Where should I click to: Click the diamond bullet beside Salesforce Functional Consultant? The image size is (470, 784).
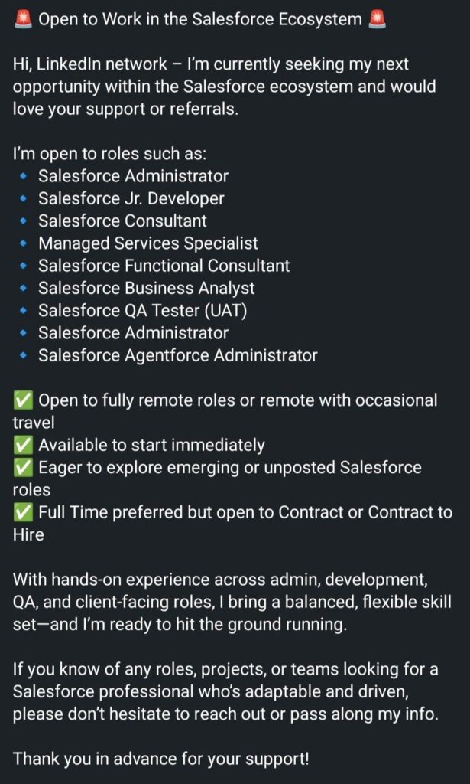[x=23, y=266]
